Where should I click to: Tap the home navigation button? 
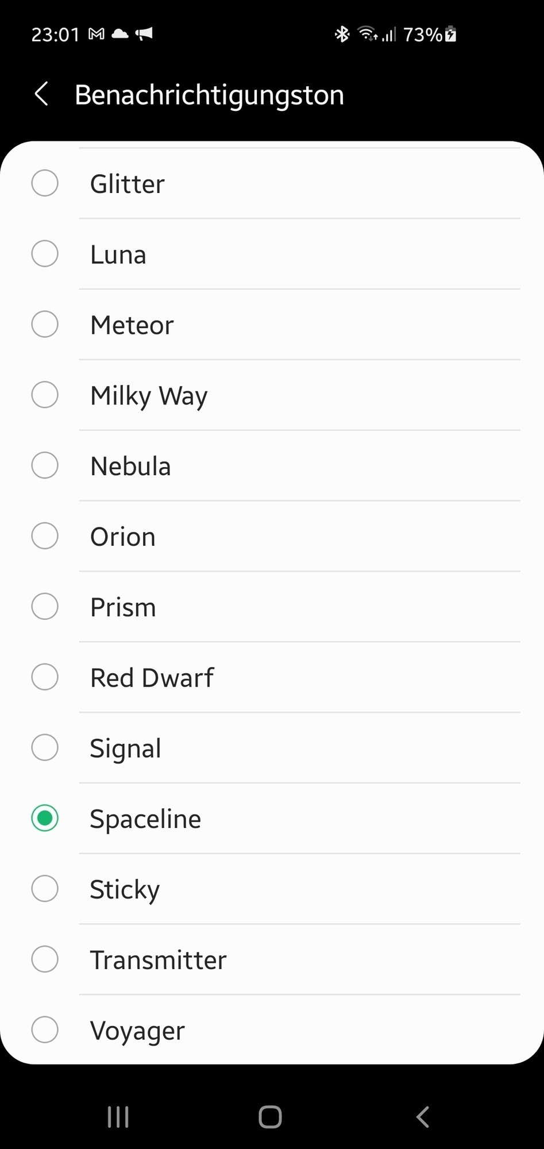click(270, 1117)
